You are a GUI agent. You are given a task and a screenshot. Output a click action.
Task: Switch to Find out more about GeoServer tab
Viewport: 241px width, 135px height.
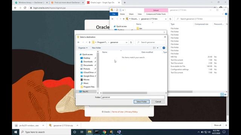67,3
